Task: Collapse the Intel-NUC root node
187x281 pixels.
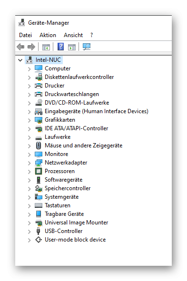Action: point(20,60)
